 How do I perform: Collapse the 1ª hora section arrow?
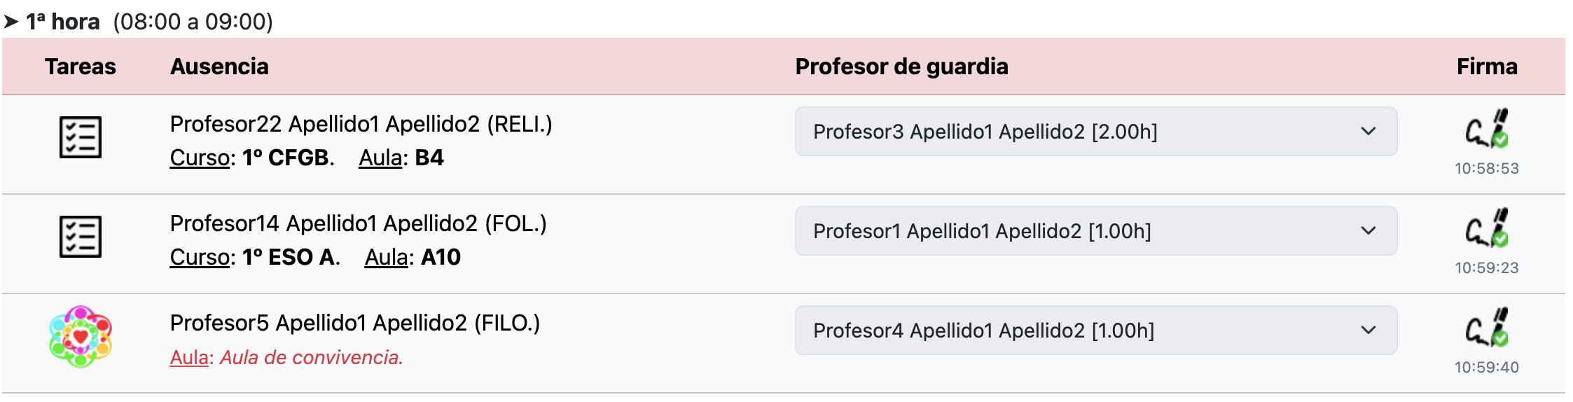pos(11,22)
